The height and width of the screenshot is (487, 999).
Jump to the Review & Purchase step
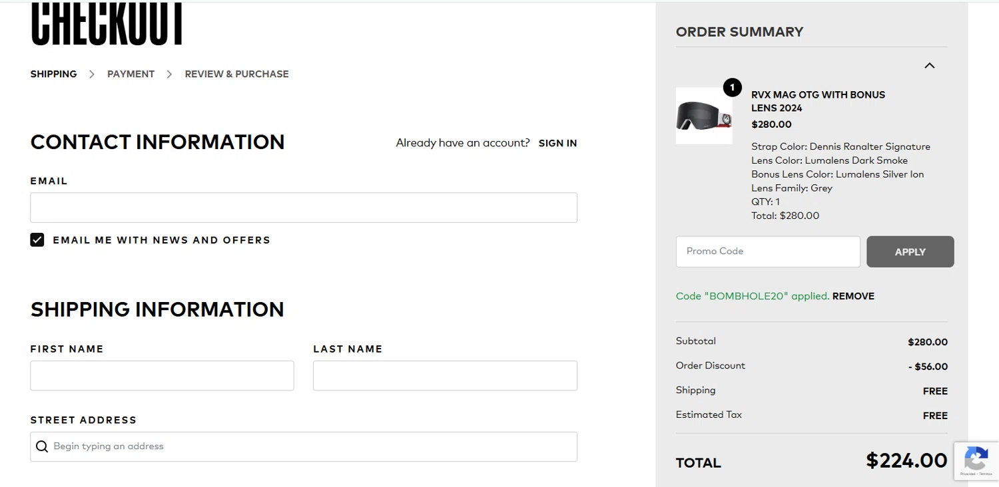pyautogui.click(x=236, y=74)
